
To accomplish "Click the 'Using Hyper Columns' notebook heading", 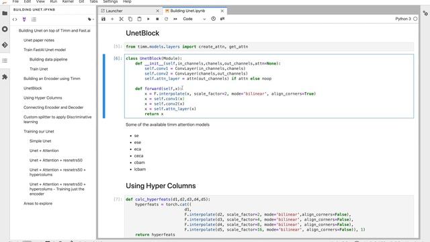I will (161, 186).
